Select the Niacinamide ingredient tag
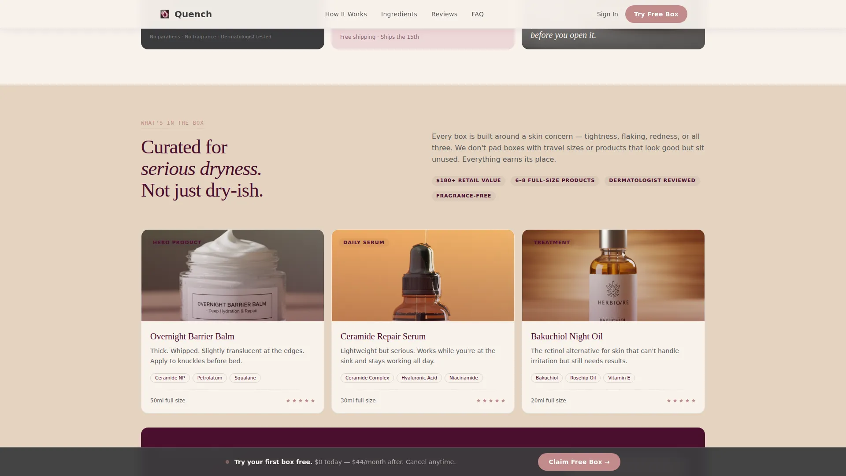846x476 pixels. 464,378
